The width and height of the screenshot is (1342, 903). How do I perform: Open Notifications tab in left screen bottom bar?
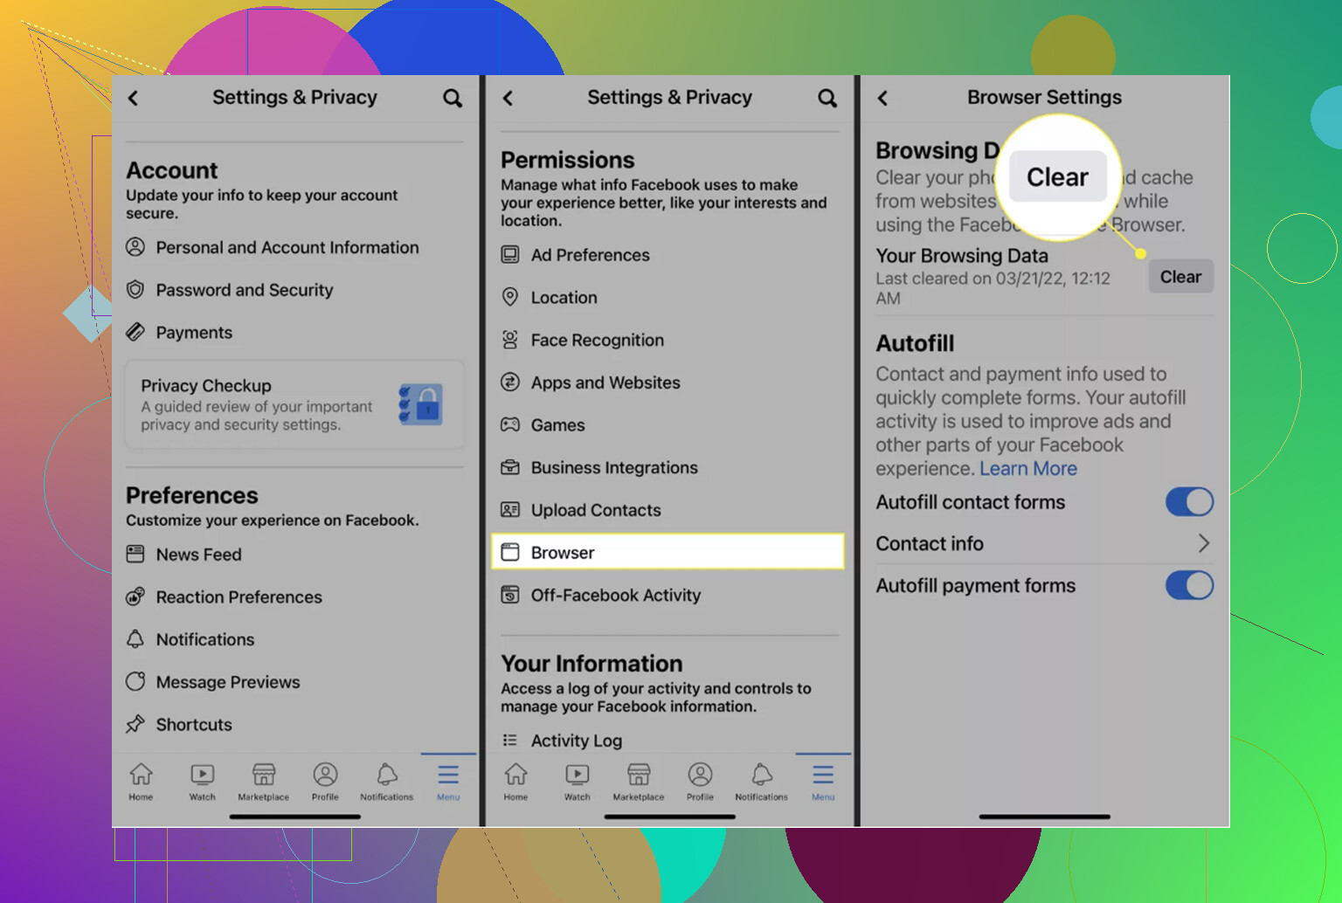(387, 782)
